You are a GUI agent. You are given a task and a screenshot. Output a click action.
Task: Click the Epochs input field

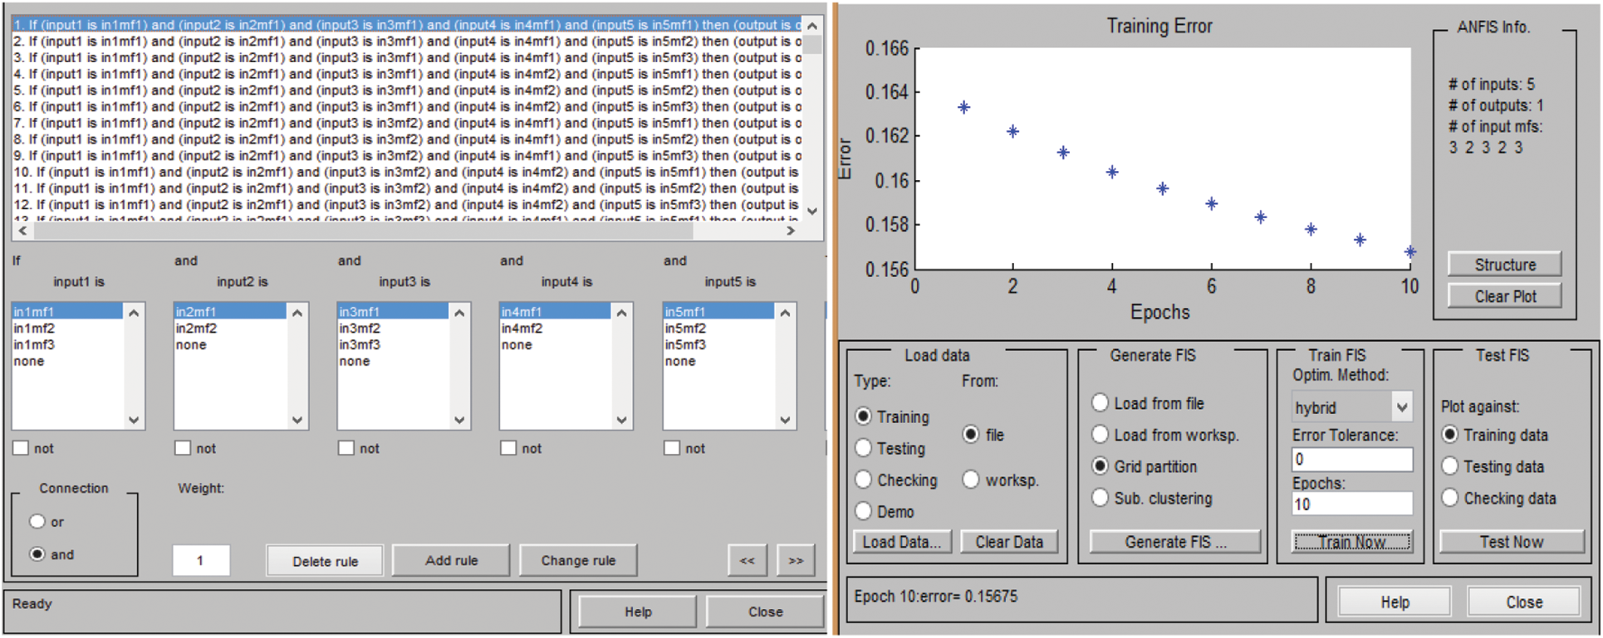click(x=1351, y=504)
